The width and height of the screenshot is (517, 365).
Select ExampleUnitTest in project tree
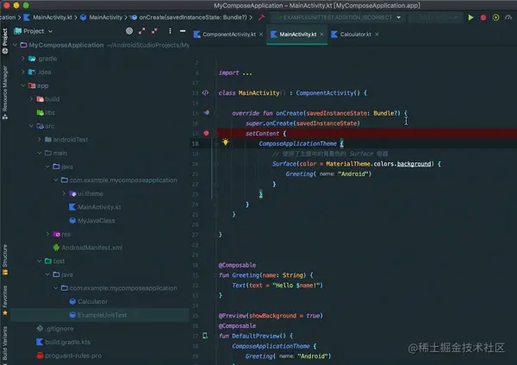click(x=98, y=315)
